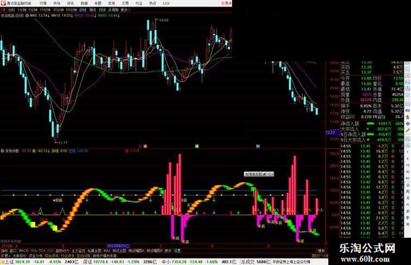
Task: Click the 换手 0.85% value row
Action: pos(356,106)
